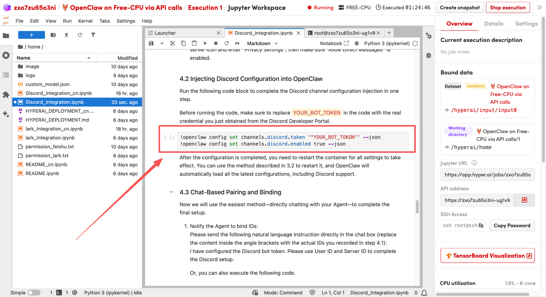
Task: Toggle the file filter in browser
Action: [x=93, y=35]
